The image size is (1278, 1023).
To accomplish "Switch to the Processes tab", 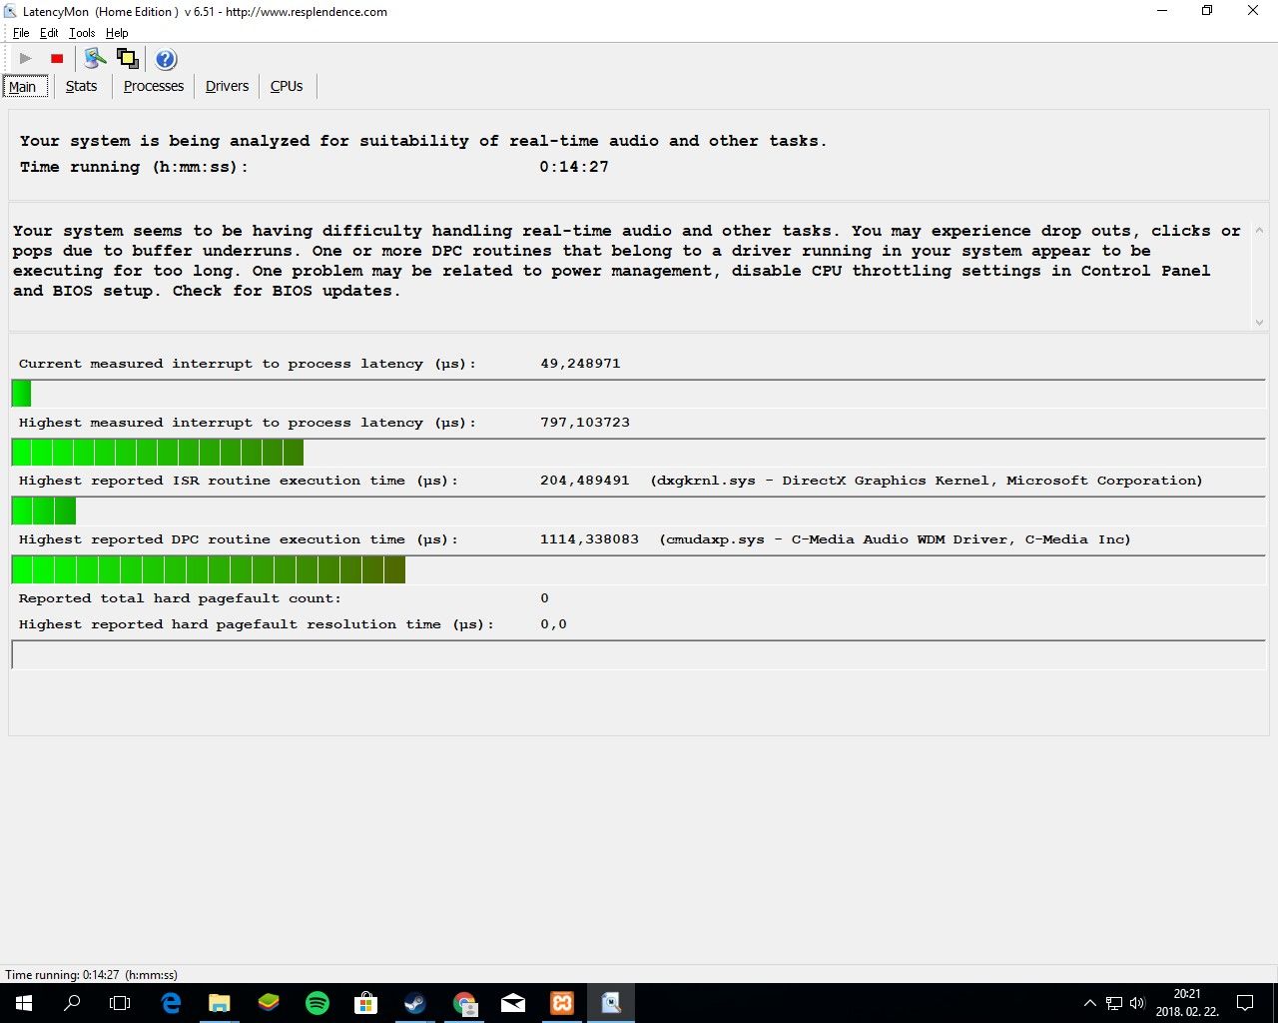I will [x=154, y=87].
